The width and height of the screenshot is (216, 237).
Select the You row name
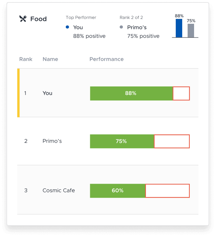click(47, 93)
